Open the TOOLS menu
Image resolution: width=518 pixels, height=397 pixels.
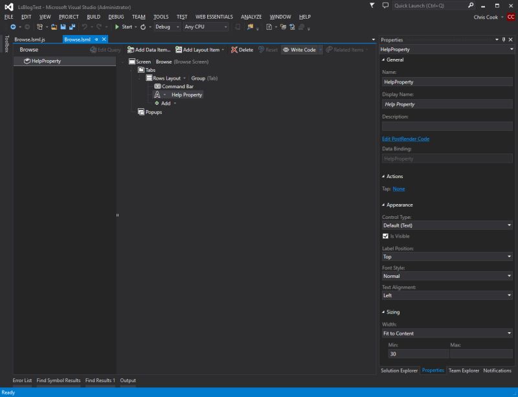[161, 17]
